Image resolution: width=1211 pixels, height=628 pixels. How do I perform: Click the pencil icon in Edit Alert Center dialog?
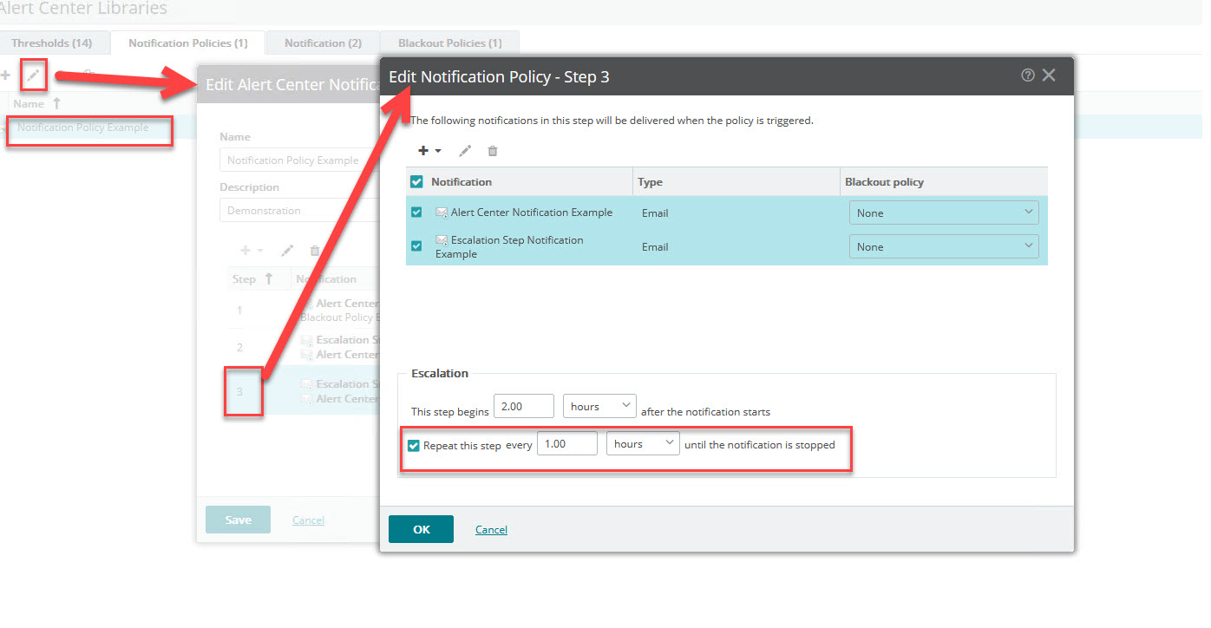point(287,251)
